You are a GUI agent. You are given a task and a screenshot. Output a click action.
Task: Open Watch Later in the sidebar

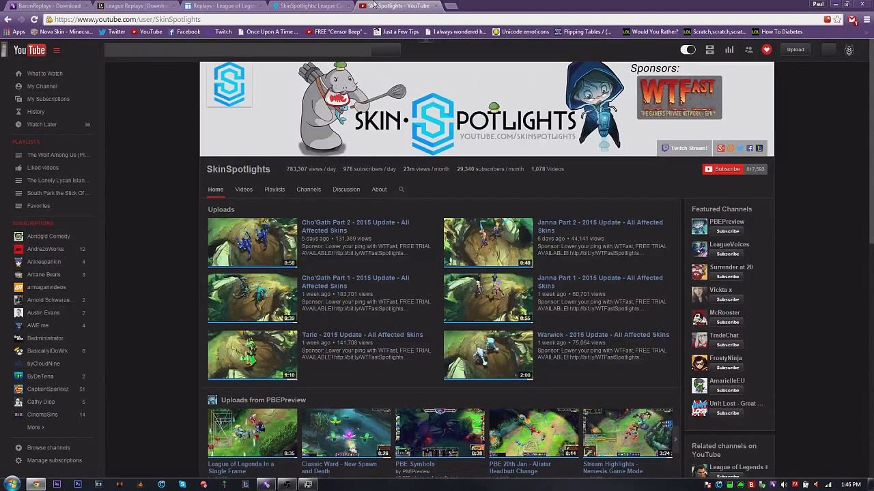click(x=42, y=125)
